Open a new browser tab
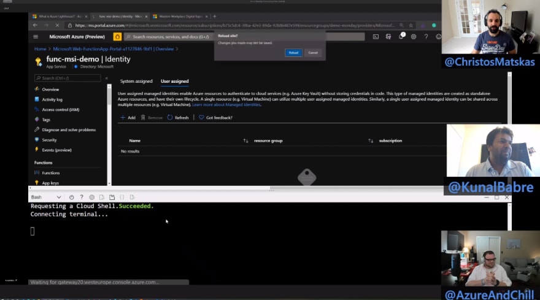The image size is (540, 300). 215,16
